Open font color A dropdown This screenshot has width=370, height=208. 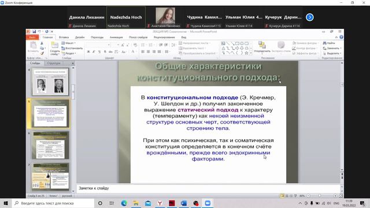134,51
